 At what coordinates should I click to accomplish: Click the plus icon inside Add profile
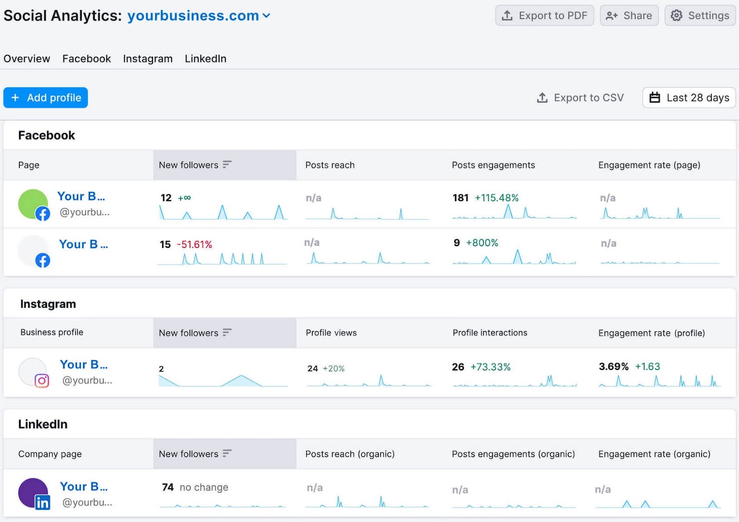(15, 97)
